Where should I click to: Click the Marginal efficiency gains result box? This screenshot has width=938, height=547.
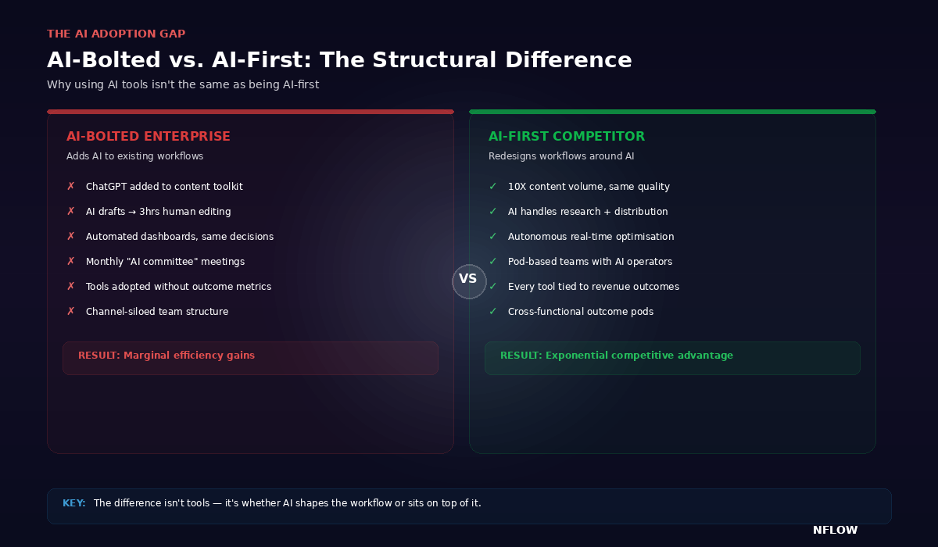[250, 358]
